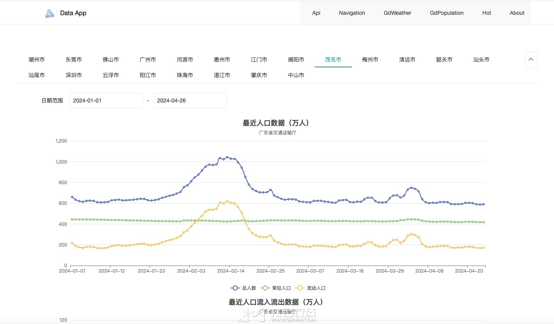Viewport: 554px width, 324px height.
Task: Click the 日期范围 label
Action: pyautogui.click(x=52, y=100)
